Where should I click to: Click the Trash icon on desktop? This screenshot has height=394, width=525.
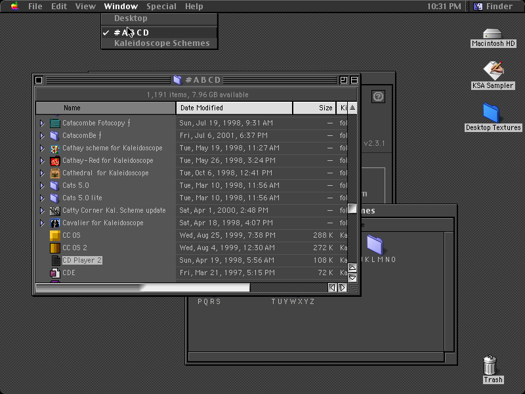[x=490, y=365]
